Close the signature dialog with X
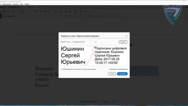The image size is (188, 106). (127, 36)
